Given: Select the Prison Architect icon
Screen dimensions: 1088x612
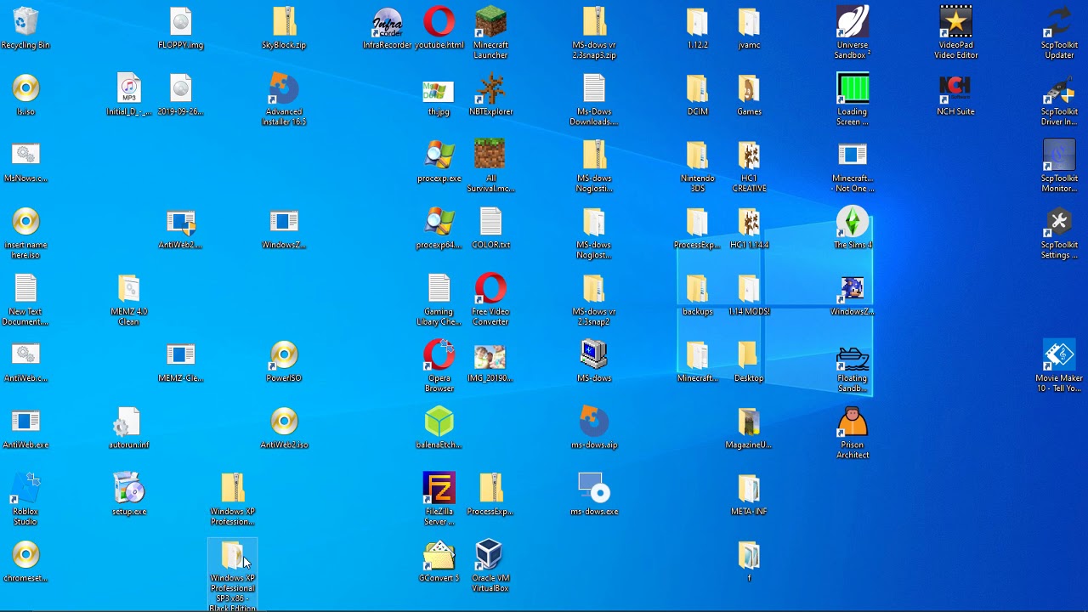Looking at the screenshot, I should tap(853, 422).
